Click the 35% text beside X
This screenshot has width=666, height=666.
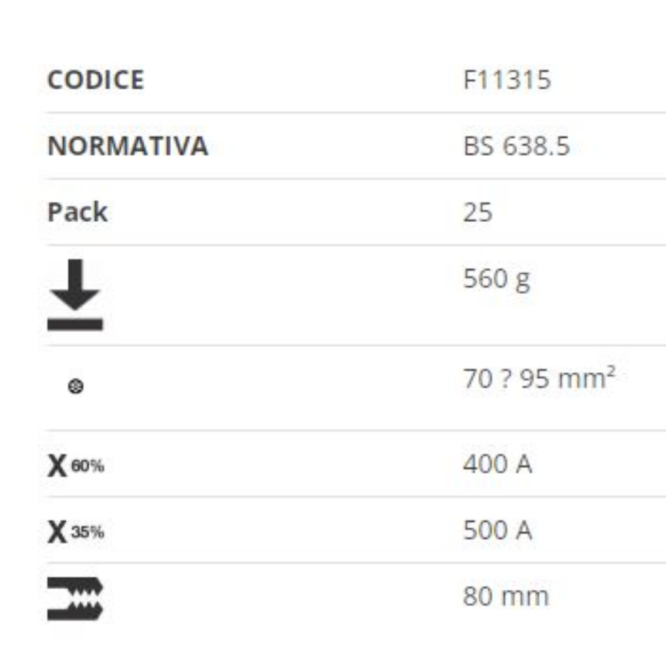pos(87,532)
